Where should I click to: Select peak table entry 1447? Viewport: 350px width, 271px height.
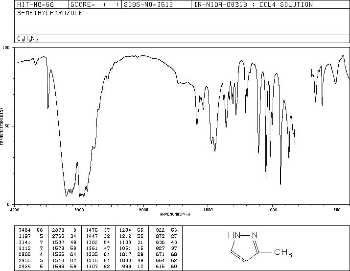pyautogui.click(x=98, y=236)
